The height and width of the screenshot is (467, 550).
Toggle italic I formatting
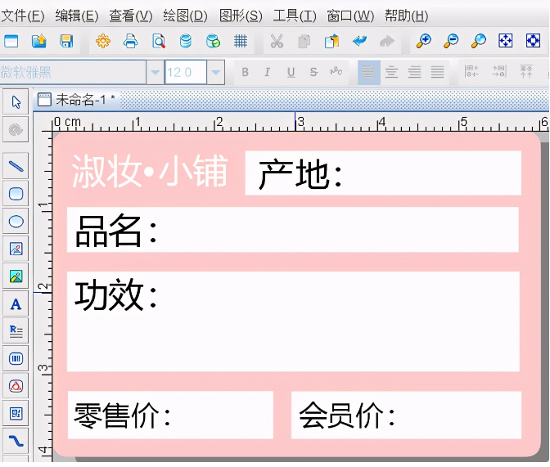click(x=268, y=72)
